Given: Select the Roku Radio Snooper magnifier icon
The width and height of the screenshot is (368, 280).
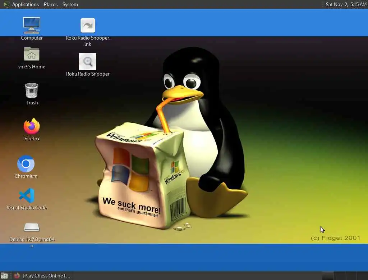Looking at the screenshot, I should (x=88, y=61).
